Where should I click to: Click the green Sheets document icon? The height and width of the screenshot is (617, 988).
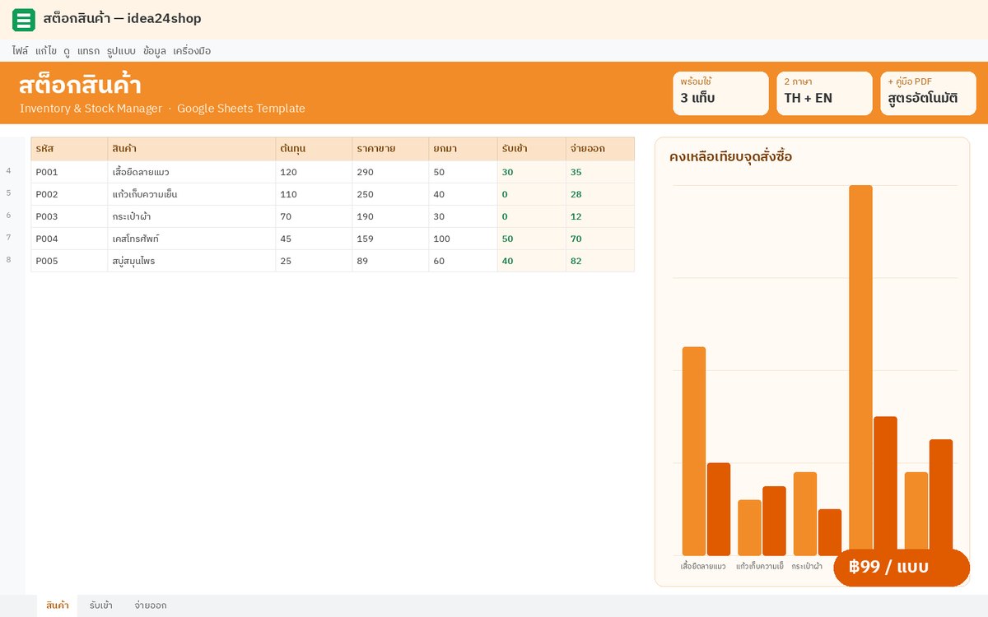click(x=24, y=20)
